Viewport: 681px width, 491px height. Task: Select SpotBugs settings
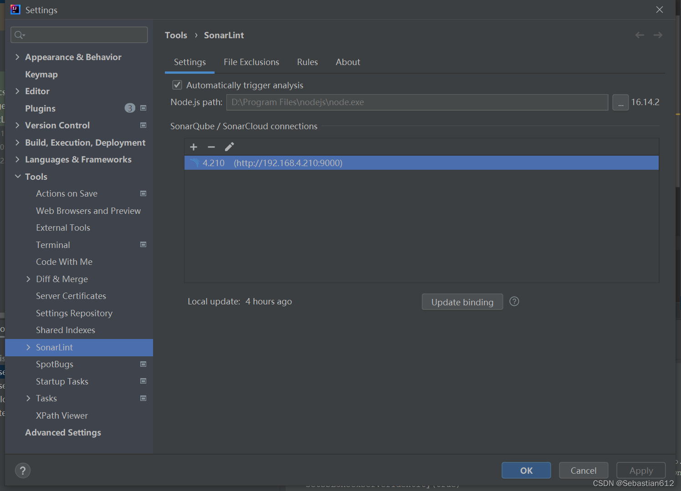pyautogui.click(x=55, y=364)
